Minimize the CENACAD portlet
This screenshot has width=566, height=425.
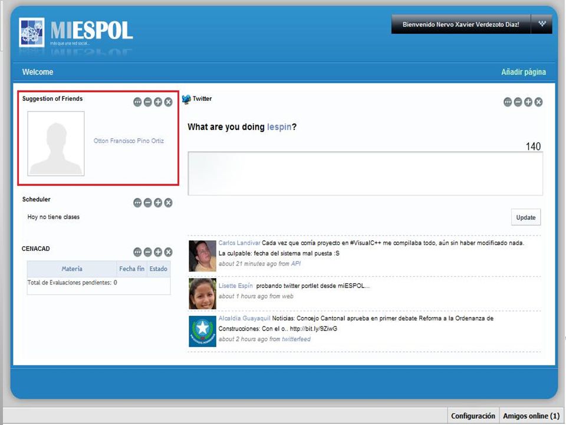(147, 252)
